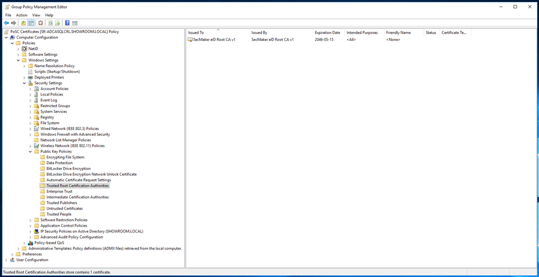Sort by Expiration Date column header
The width and height of the screenshot is (539, 277).
point(327,32)
